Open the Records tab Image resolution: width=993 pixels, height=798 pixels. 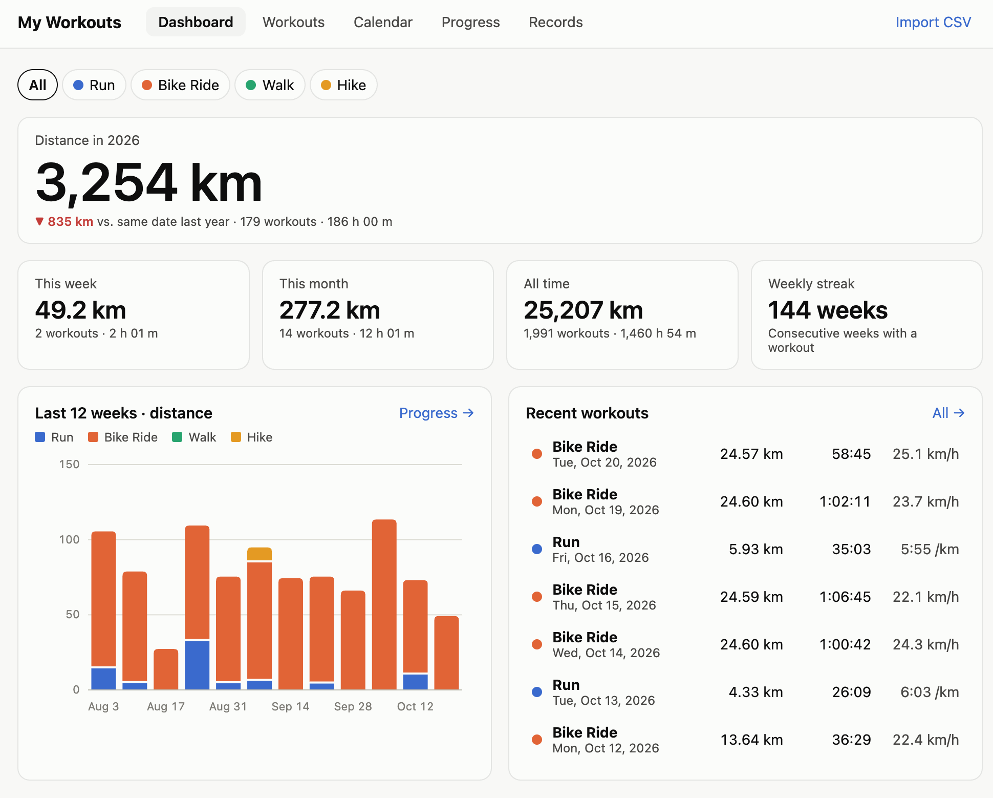click(555, 22)
